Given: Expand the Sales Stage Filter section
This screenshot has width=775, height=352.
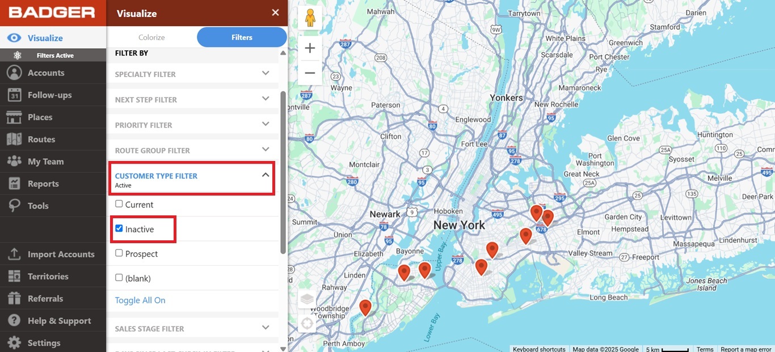Looking at the screenshot, I should [x=193, y=328].
